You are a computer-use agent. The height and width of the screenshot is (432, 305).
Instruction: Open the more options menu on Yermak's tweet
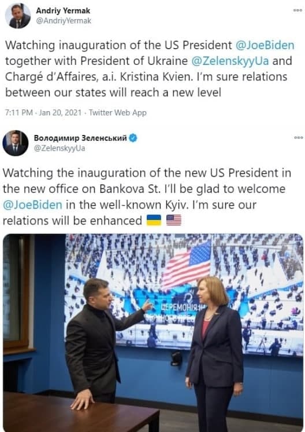point(297,10)
